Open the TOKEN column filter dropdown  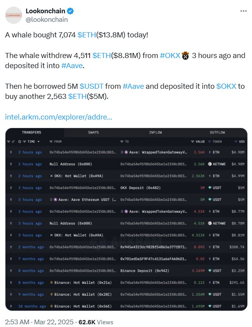pyautogui.click(x=209, y=142)
